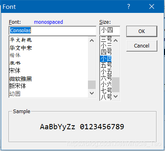Click the size list scrollbar thumb

(x=116, y=85)
